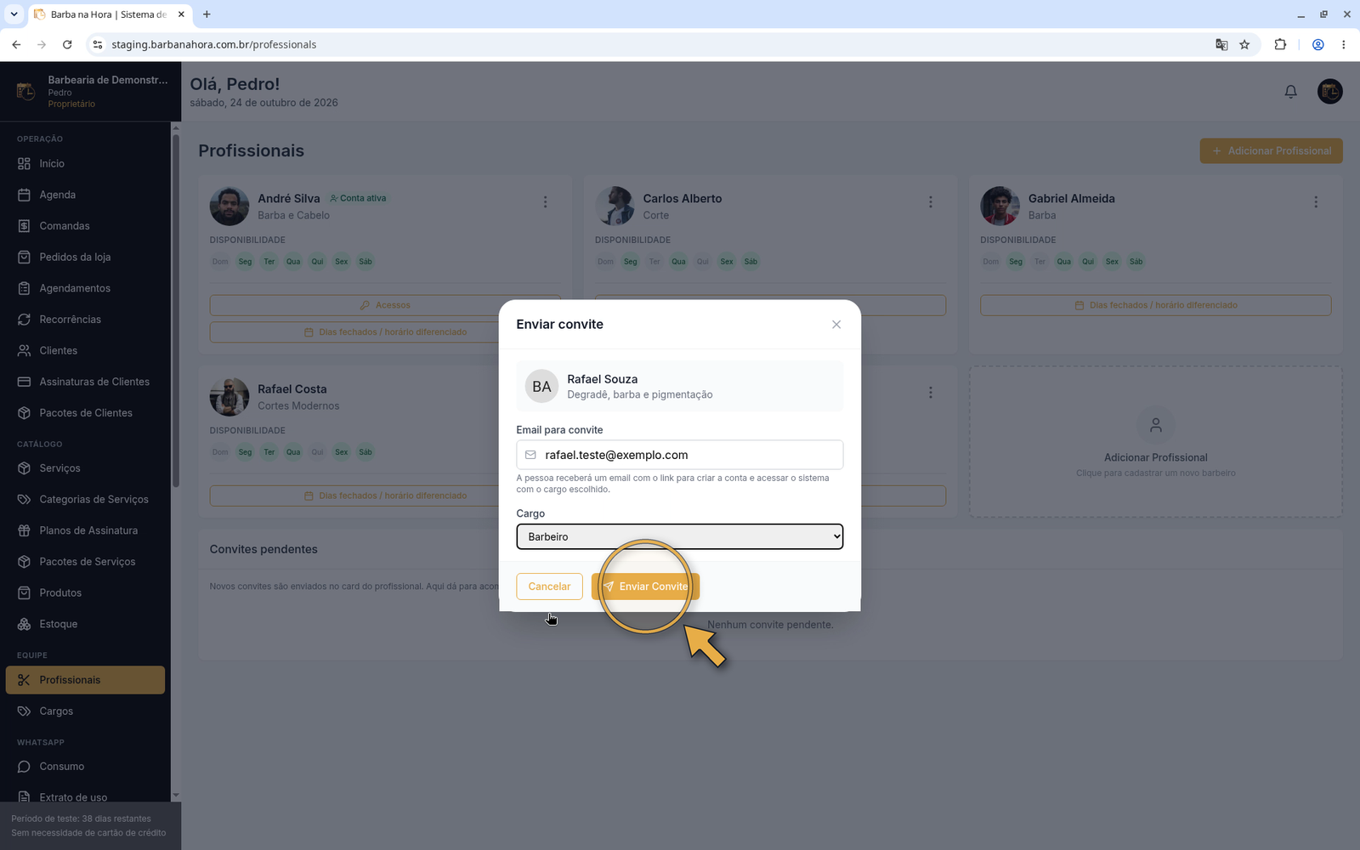Close the Enviar convite dialog

(836, 325)
